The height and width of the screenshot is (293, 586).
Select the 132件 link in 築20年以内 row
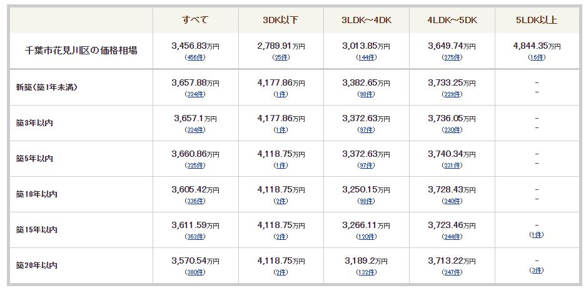pos(366,272)
